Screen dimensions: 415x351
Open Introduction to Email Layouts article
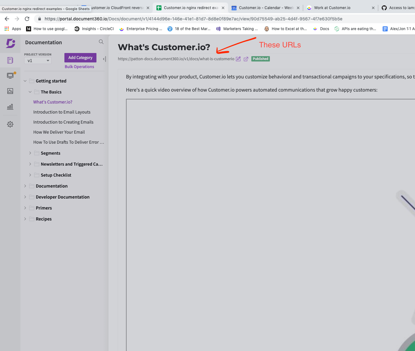[x=62, y=112]
